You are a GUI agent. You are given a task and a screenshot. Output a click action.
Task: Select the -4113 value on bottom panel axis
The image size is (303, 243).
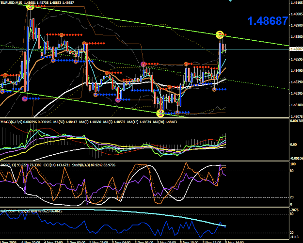(295, 237)
